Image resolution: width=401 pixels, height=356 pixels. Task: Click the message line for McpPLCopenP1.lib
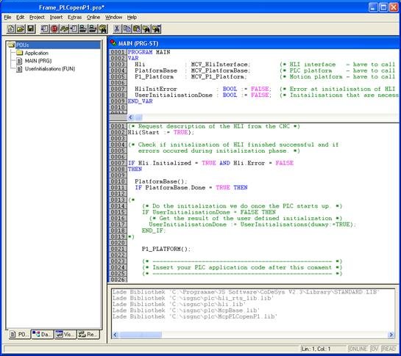point(195,316)
